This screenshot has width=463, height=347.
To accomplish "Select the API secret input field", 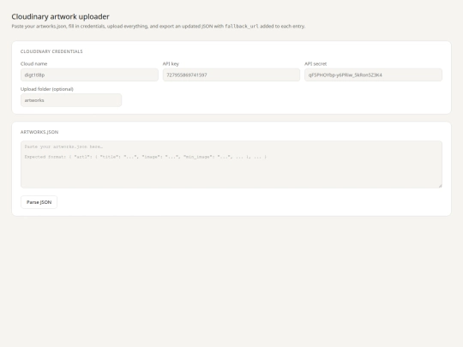I will tap(373, 75).
